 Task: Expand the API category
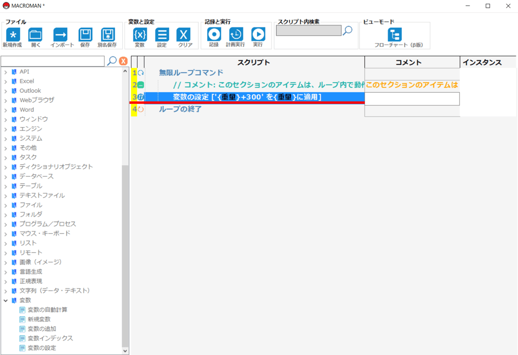click(x=6, y=72)
